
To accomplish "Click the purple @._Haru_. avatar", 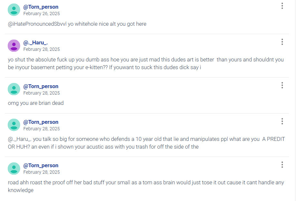I will (14, 46).
